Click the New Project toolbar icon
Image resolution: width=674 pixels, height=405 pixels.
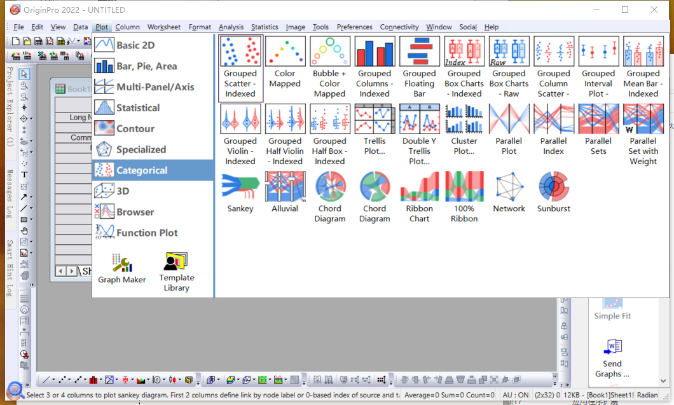16,41
